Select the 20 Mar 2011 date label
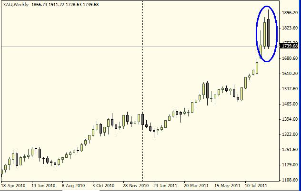 coord(196,185)
